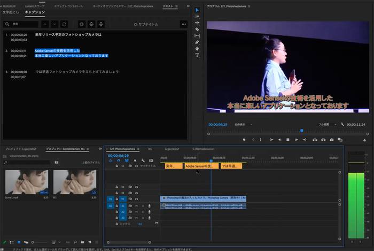Open the zoom level dropdown in Program monitor
This screenshot has width=374, height=251.
tap(244, 124)
